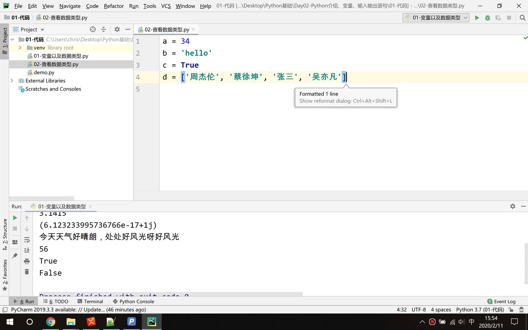
Task: Hide the Project tool window
Action: coord(128,29)
